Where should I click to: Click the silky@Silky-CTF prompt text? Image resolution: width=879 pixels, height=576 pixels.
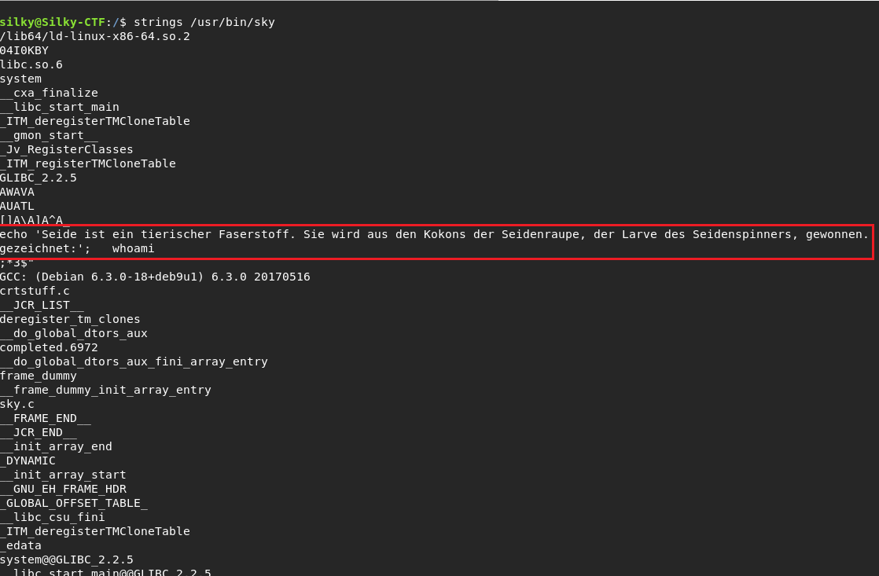click(52, 23)
